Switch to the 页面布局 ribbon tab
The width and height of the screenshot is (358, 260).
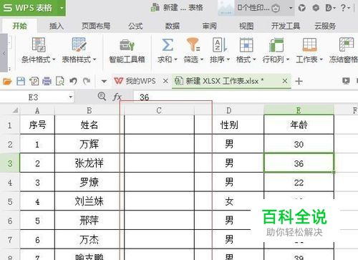(x=96, y=26)
